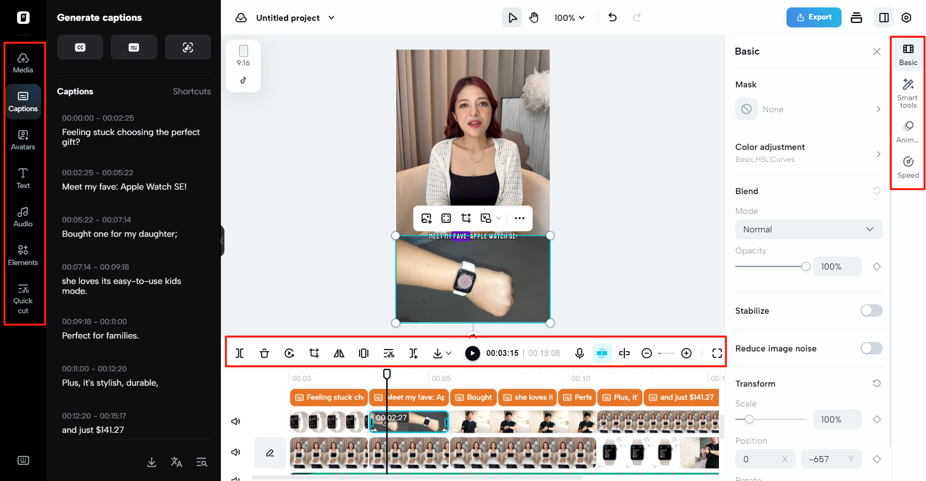Play the video preview
Screen dimensions: 926x481
(473, 353)
